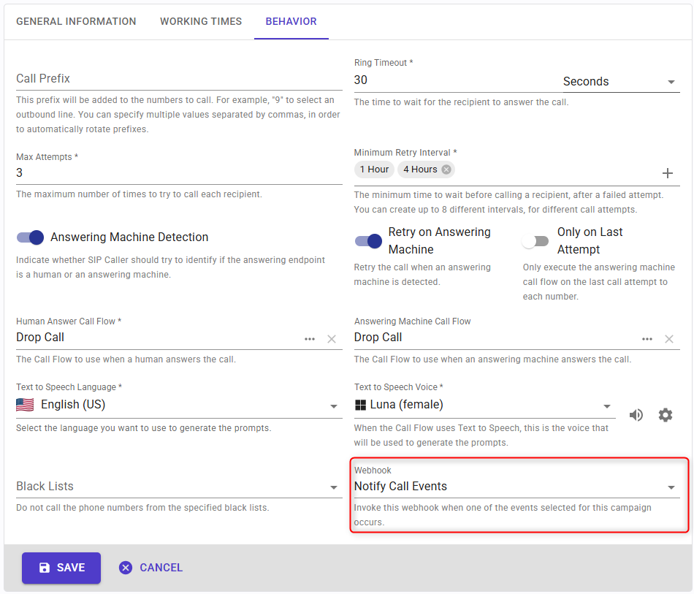Screen dimensions: 694x594
Task: Browse for Human Answer Call Flow
Action: pos(310,339)
